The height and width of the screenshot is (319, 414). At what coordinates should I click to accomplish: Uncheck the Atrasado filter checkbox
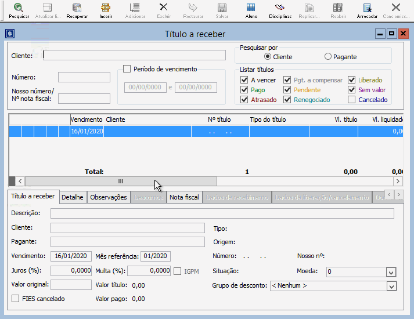point(244,100)
